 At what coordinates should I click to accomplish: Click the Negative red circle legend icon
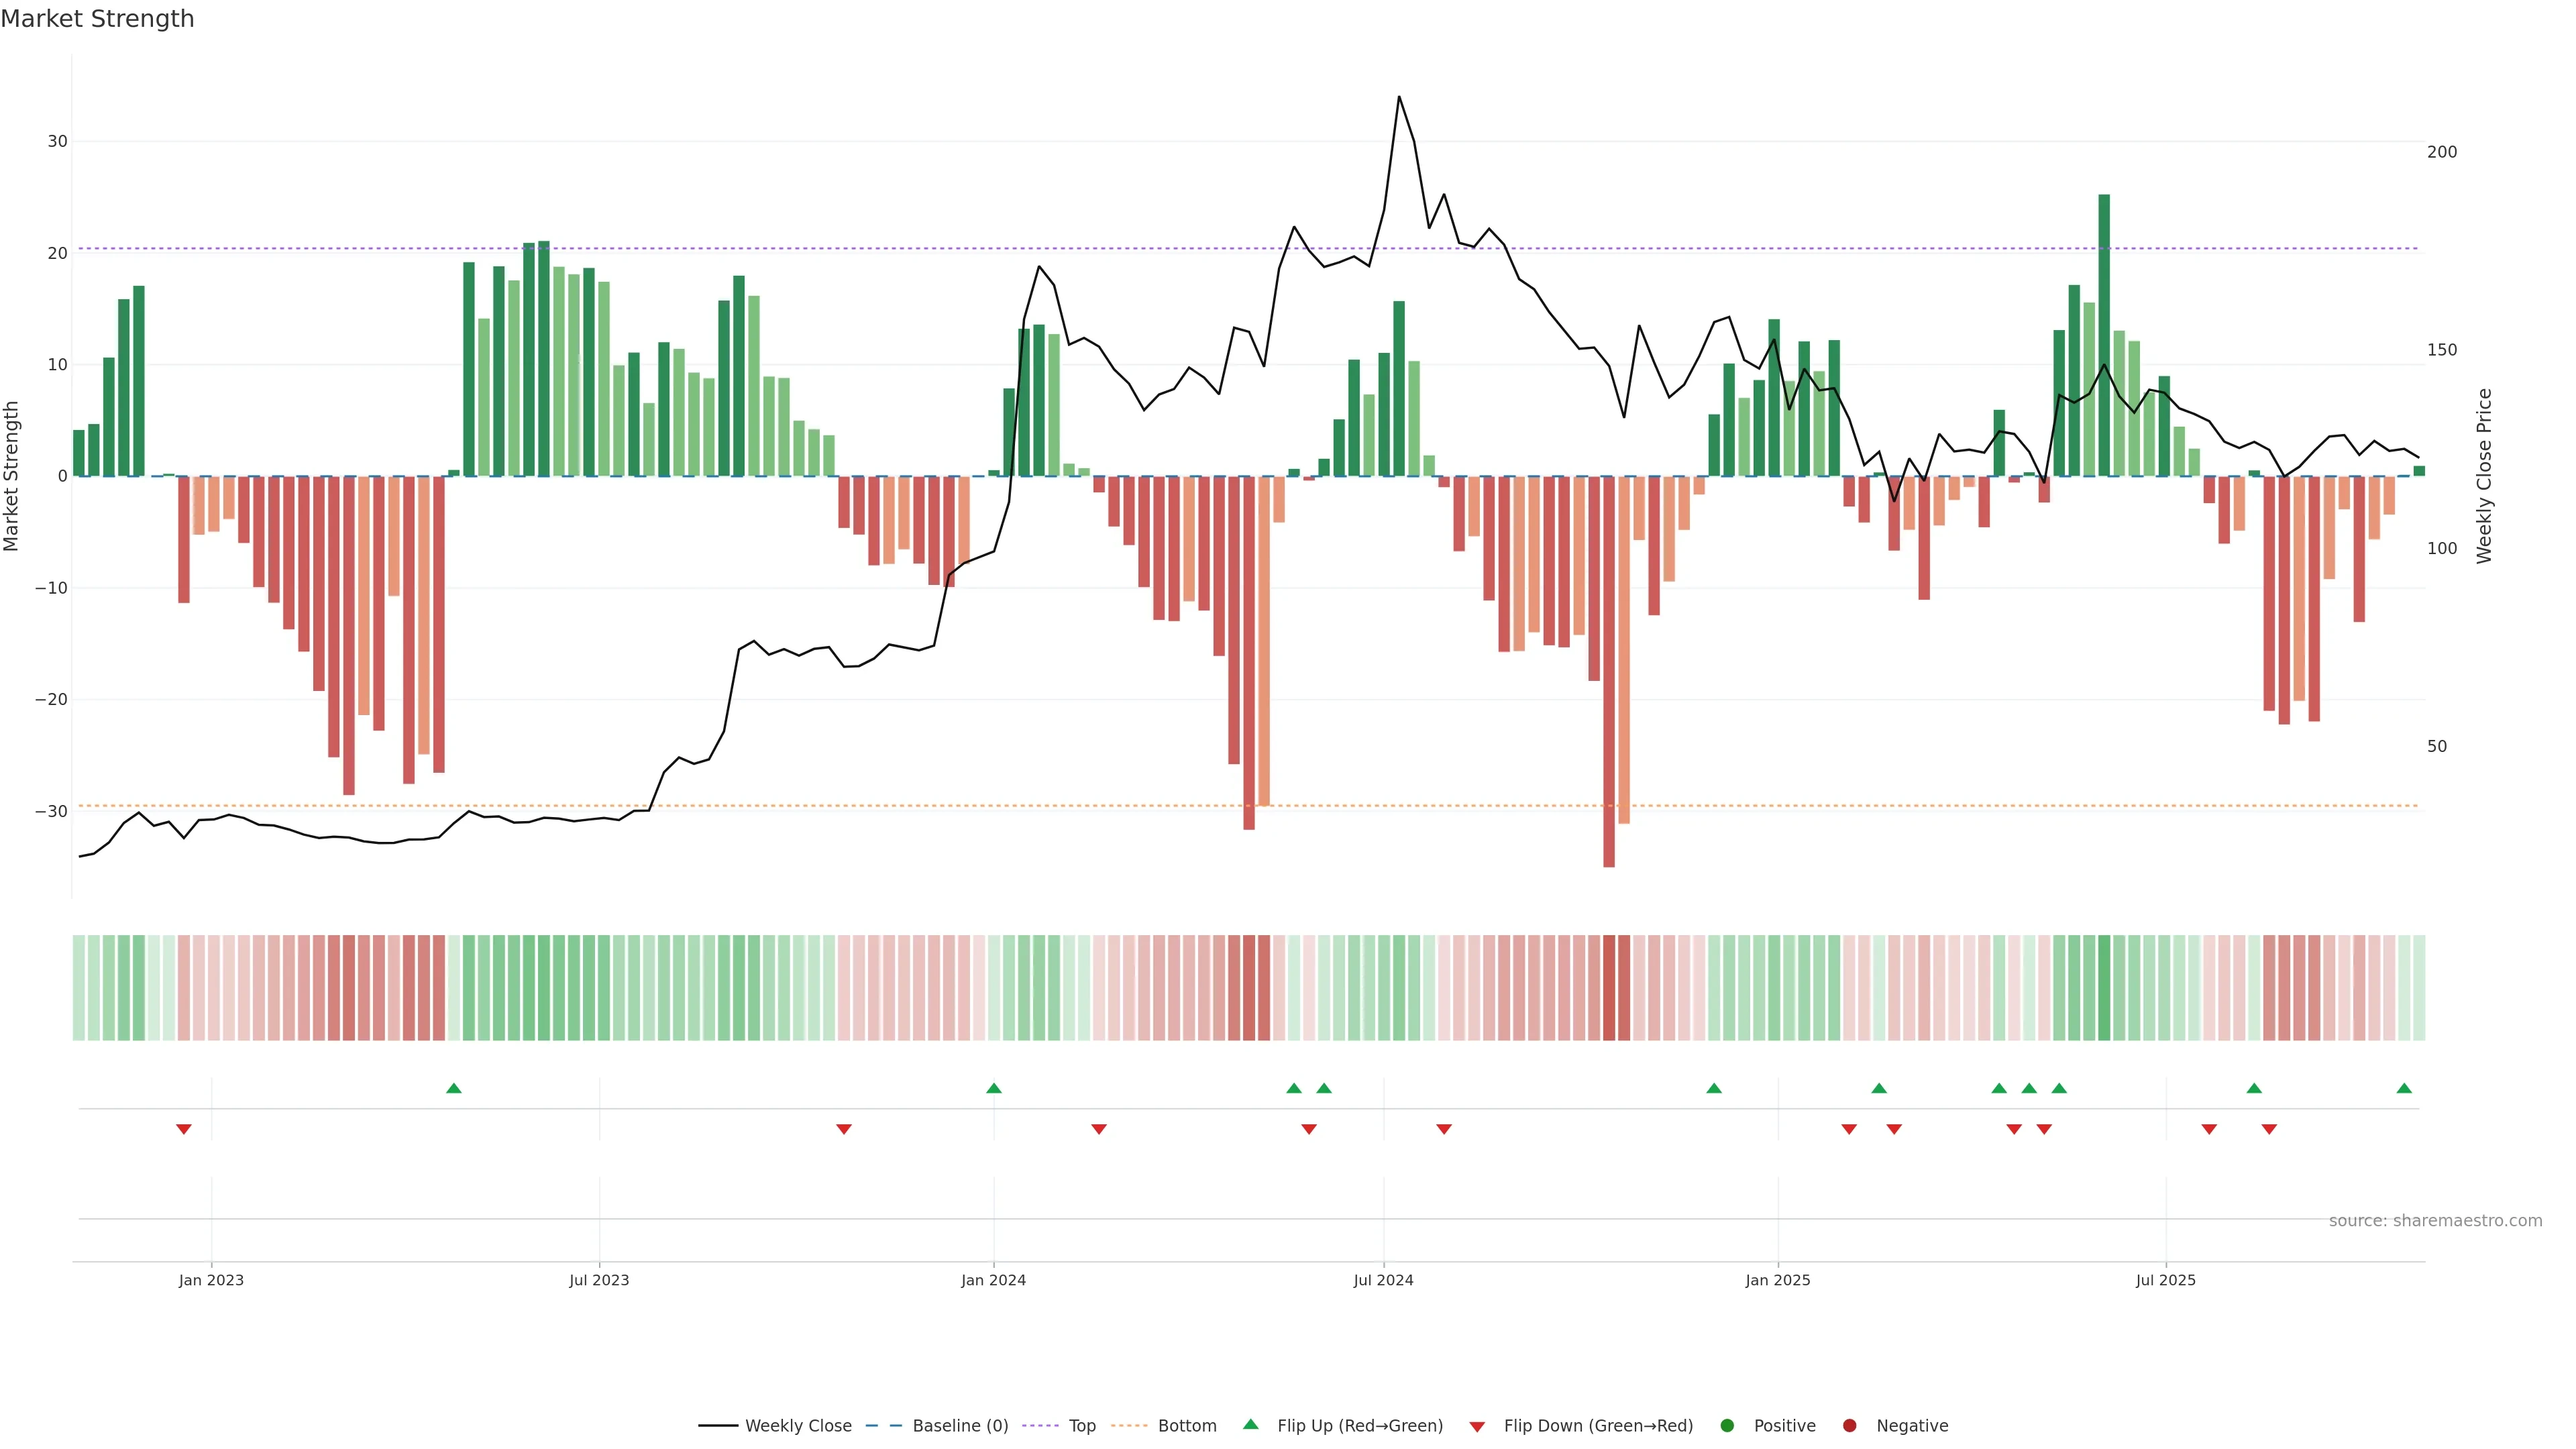1849,1426
